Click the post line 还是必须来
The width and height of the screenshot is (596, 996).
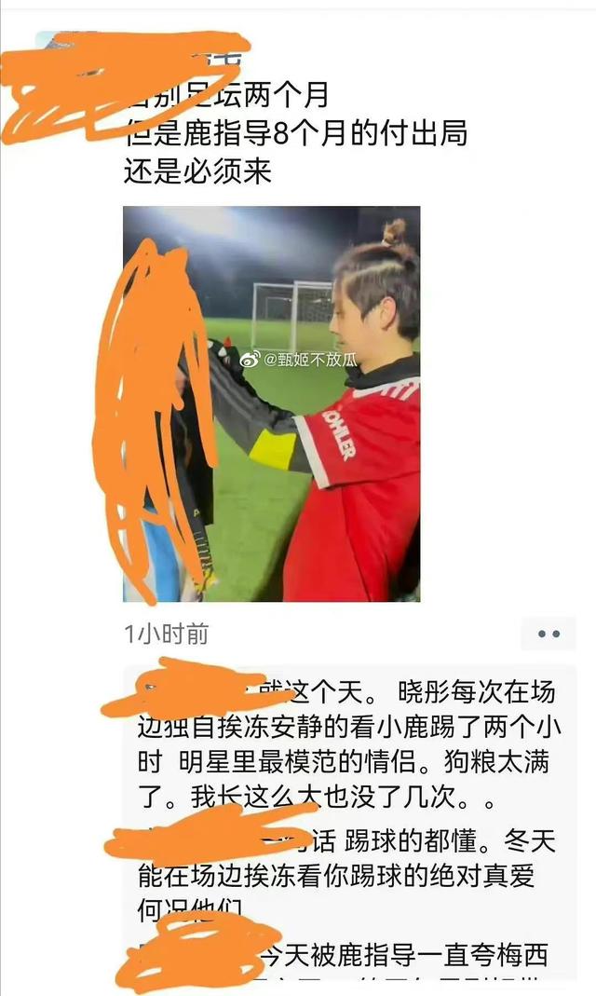click(x=198, y=171)
